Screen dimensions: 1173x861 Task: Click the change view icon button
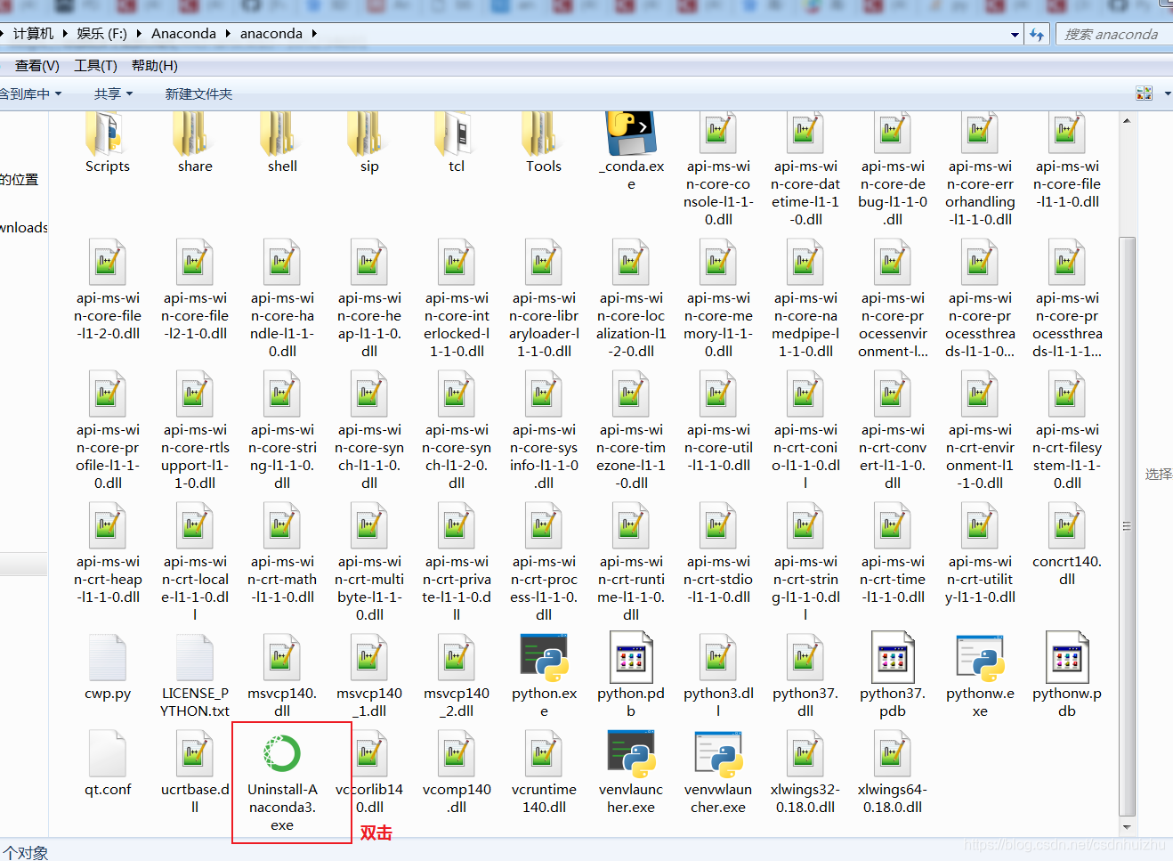tap(1145, 93)
